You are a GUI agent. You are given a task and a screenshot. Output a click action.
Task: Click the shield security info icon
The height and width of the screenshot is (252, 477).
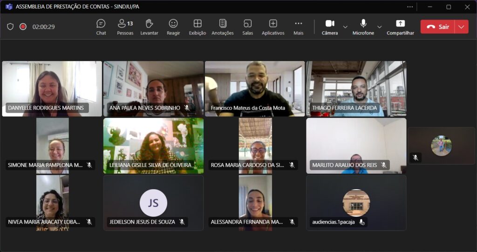click(x=10, y=27)
